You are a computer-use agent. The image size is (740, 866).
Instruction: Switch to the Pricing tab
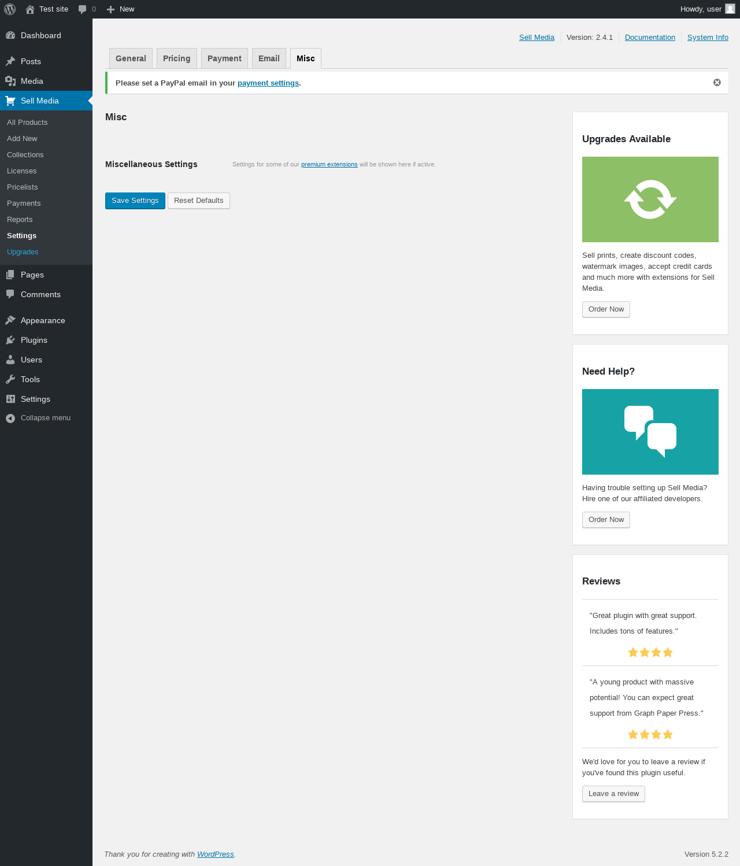[177, 58]
